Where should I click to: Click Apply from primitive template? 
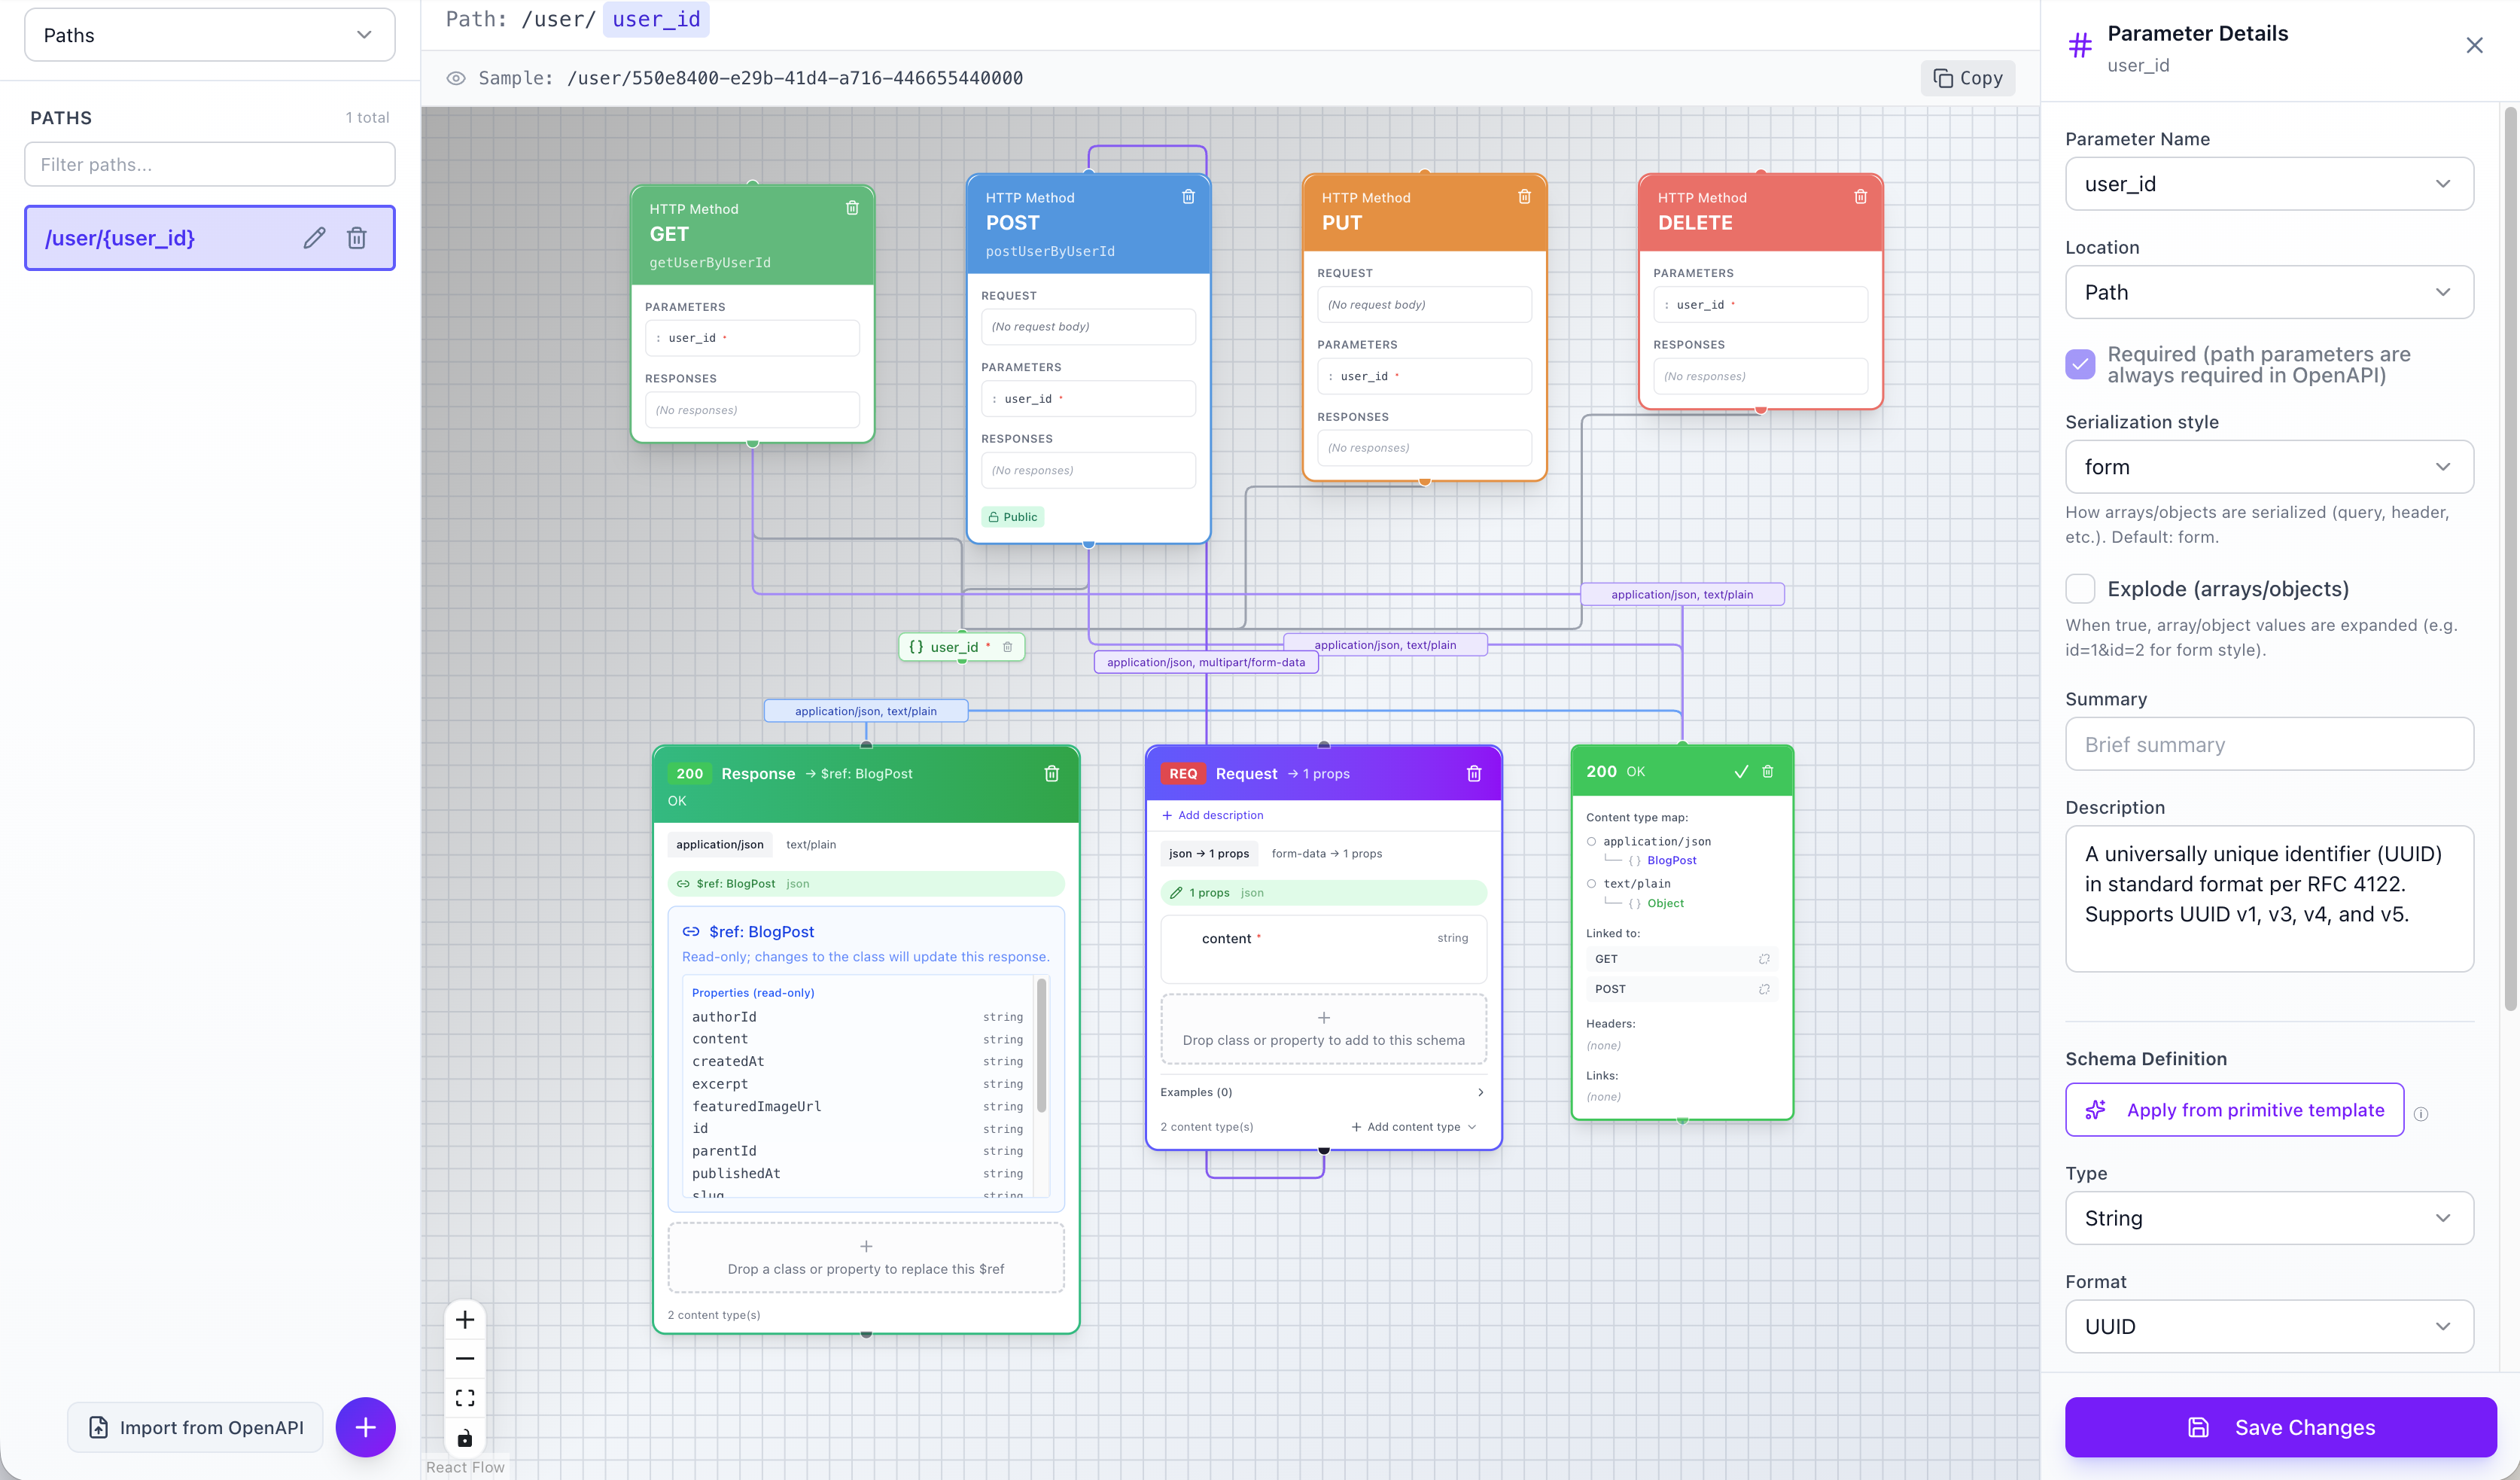coord(2234,1110)
